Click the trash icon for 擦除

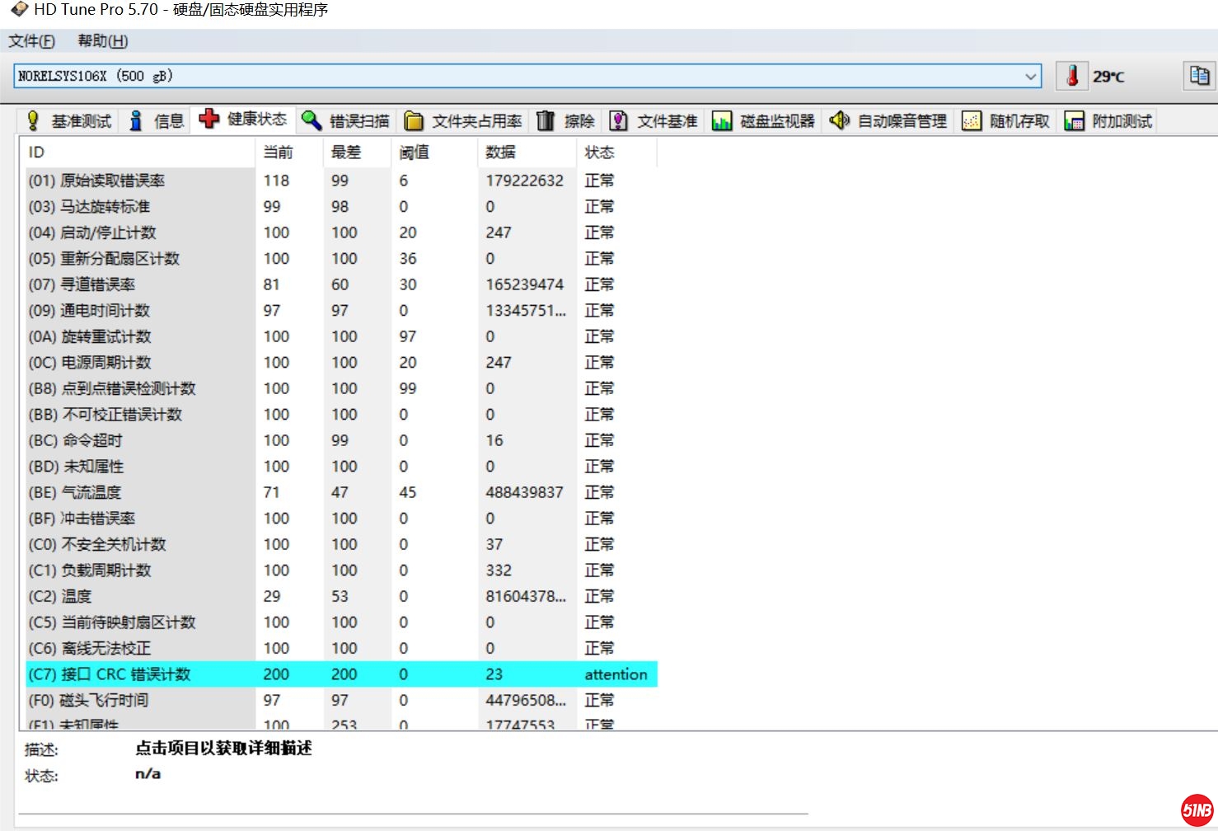[x=546, y=121]
